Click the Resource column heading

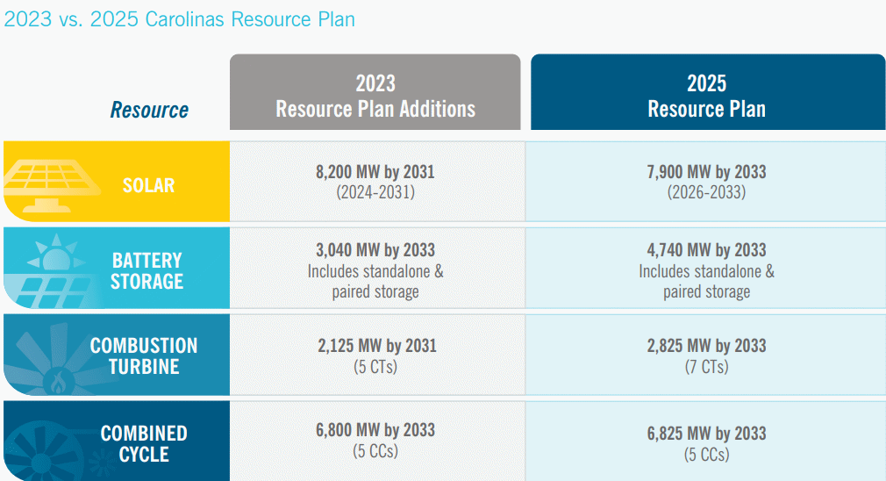tap(149, 110)
